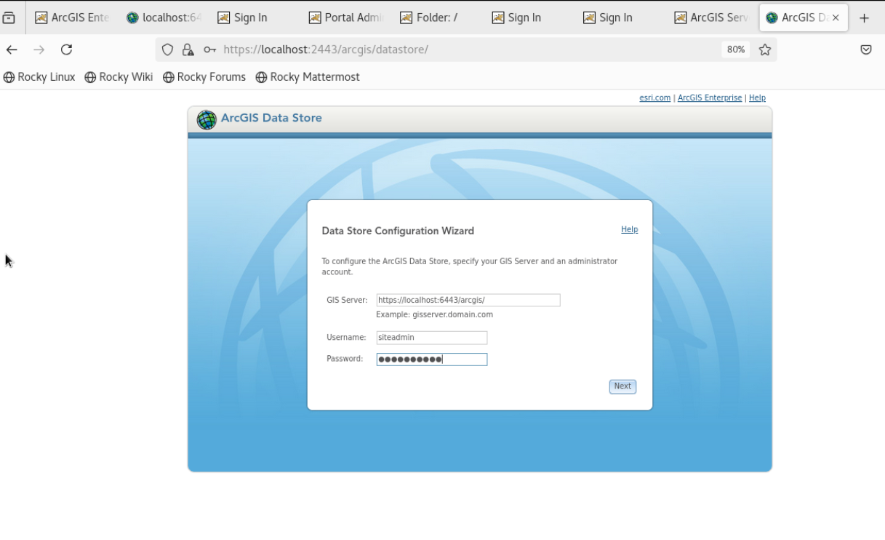The width and height of the screenshot is (885, 540).
Task: Click the esri.com link
Action: point(655,98)
